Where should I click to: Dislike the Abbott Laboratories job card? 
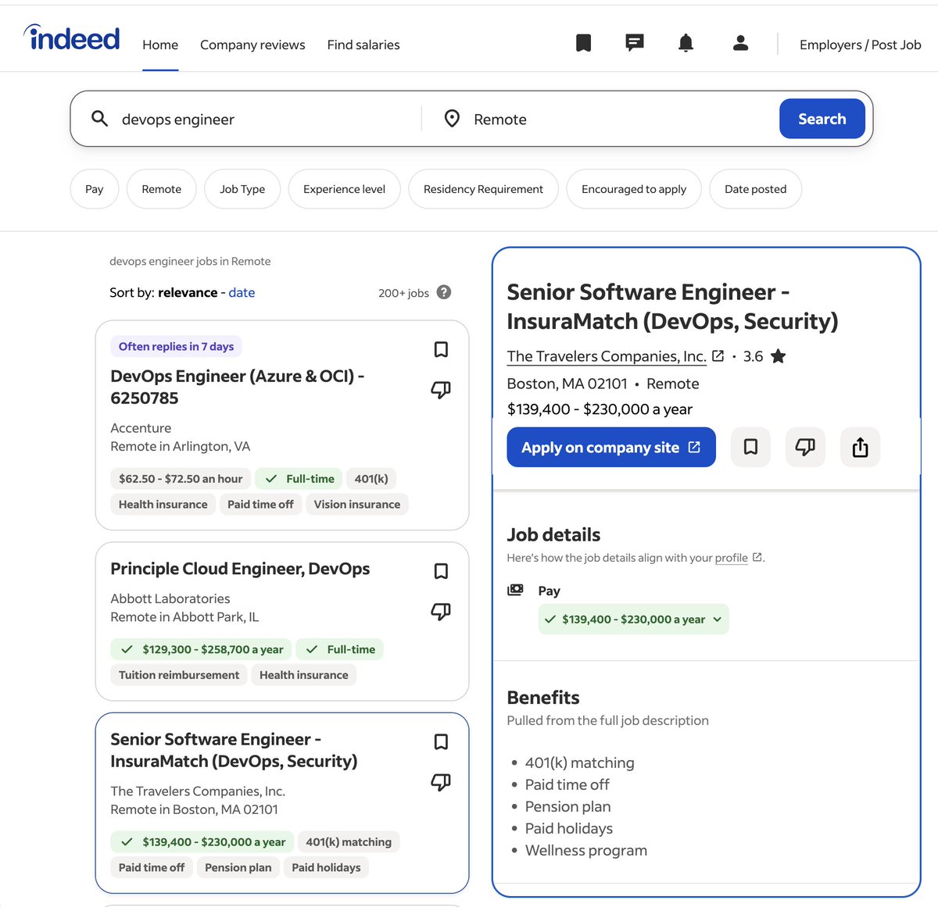[441, 611]
